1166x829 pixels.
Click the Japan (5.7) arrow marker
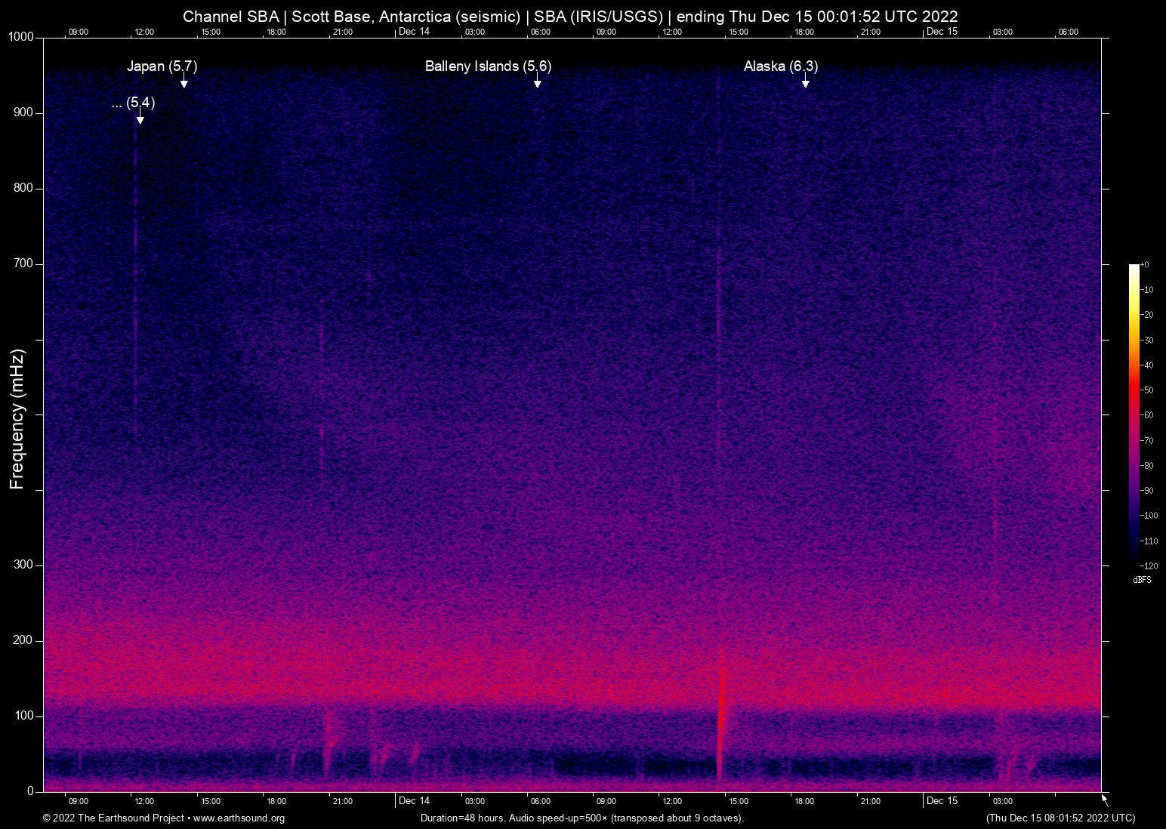pos(184,82)
